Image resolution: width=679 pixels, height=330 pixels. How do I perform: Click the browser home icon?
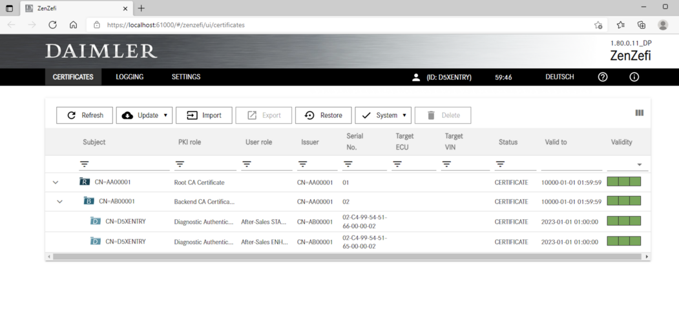[x=74, y=24]
